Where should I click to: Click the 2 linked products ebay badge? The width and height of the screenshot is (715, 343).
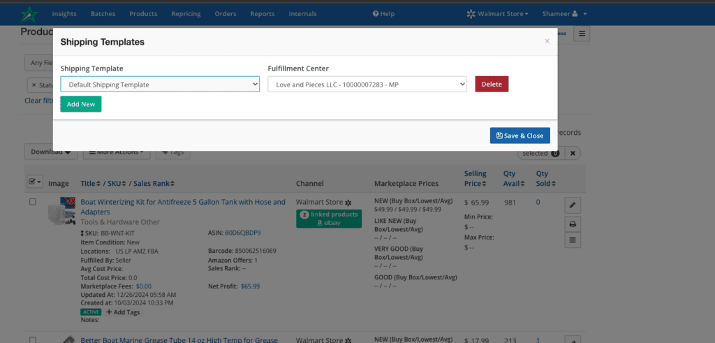(x=329, y=219)
